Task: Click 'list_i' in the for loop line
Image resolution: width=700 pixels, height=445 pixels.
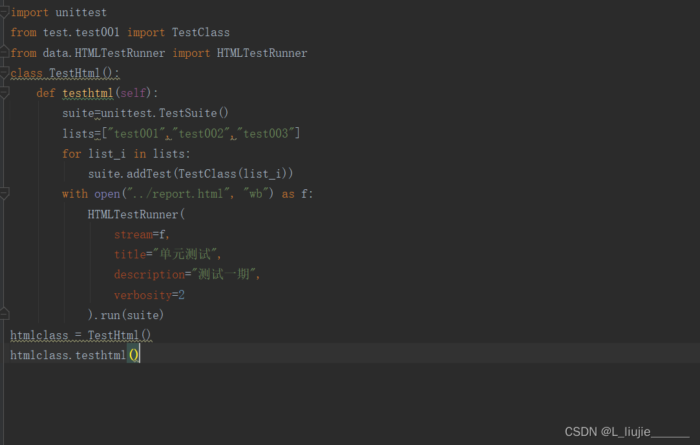Action: tap(107, 154)
